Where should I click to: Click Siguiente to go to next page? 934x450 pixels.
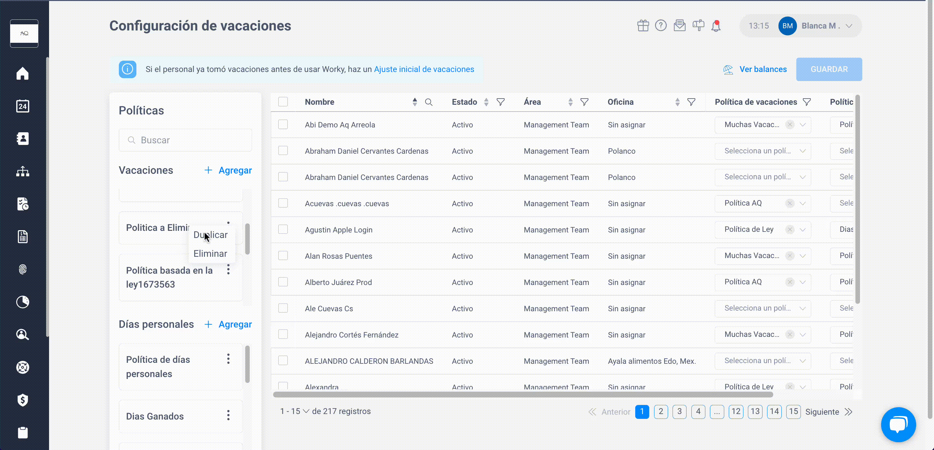click(x=828, y=412)
